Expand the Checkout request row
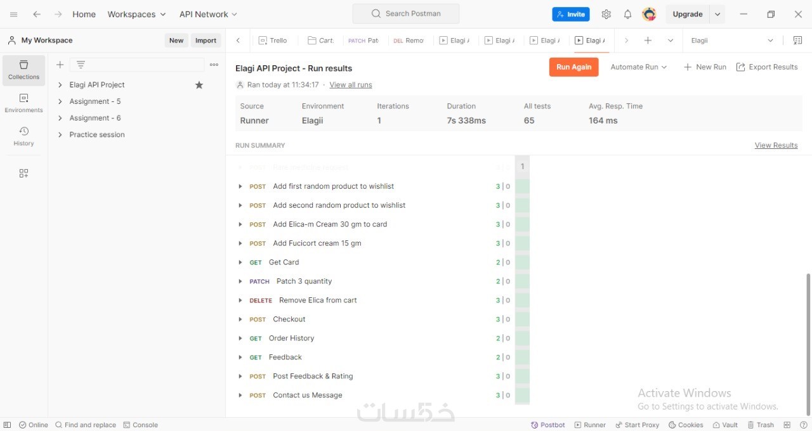The image size is (812, 431). pyautogui.click(x=240, y=319)
